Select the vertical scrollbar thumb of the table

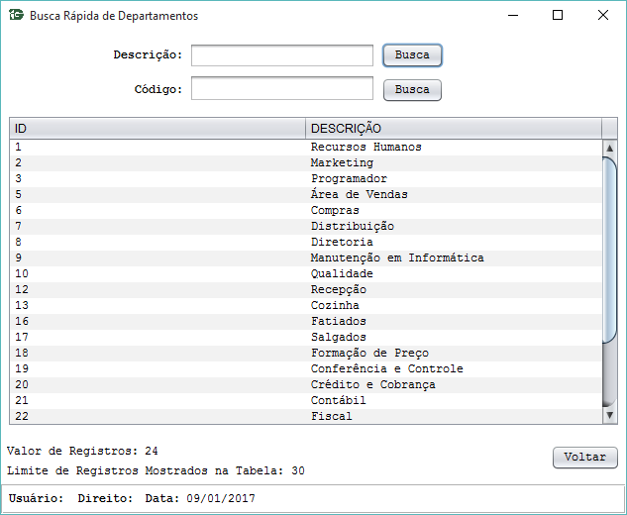[609, 250]
